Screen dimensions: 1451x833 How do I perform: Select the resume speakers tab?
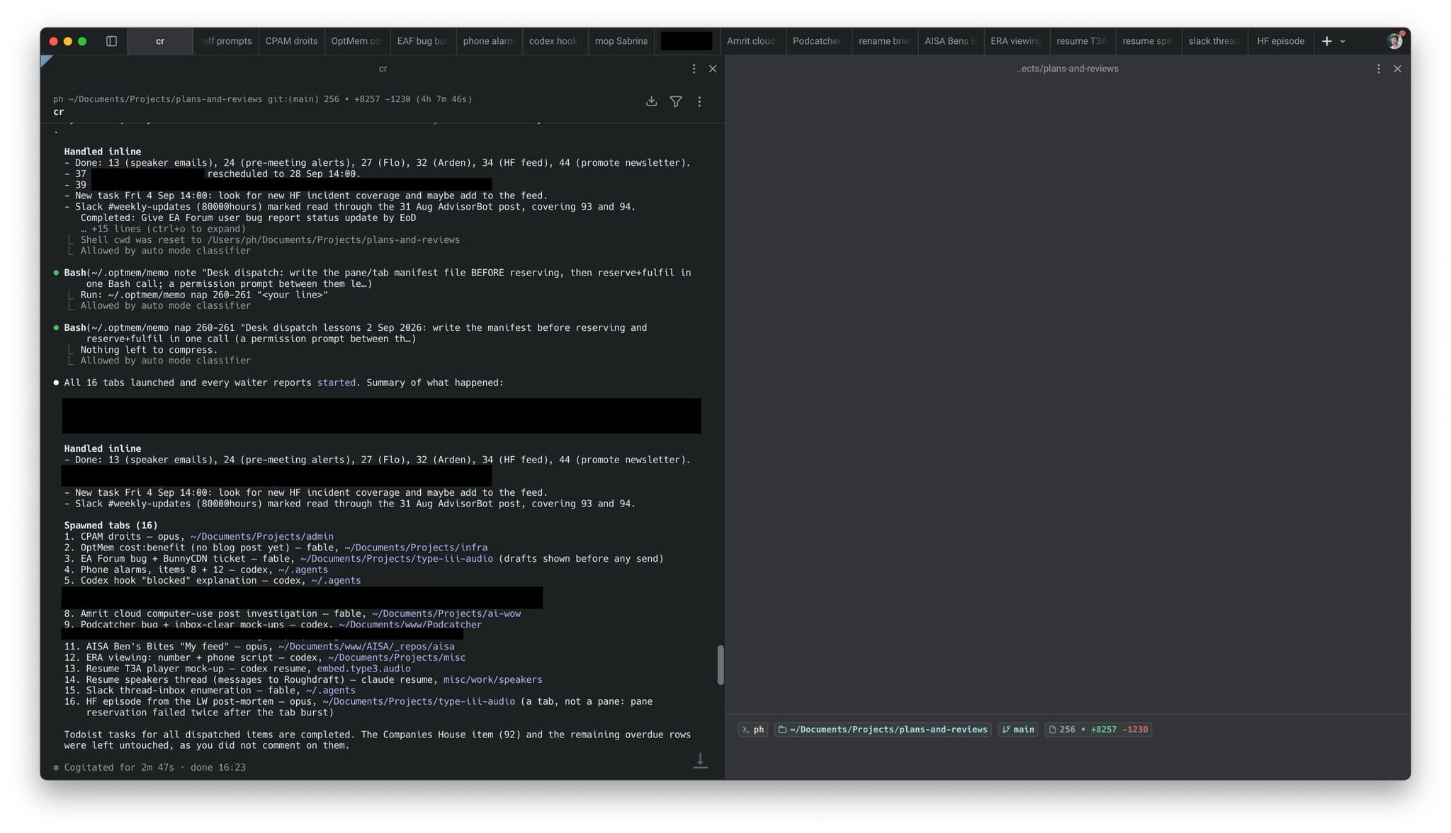[x=1147, y=41]
